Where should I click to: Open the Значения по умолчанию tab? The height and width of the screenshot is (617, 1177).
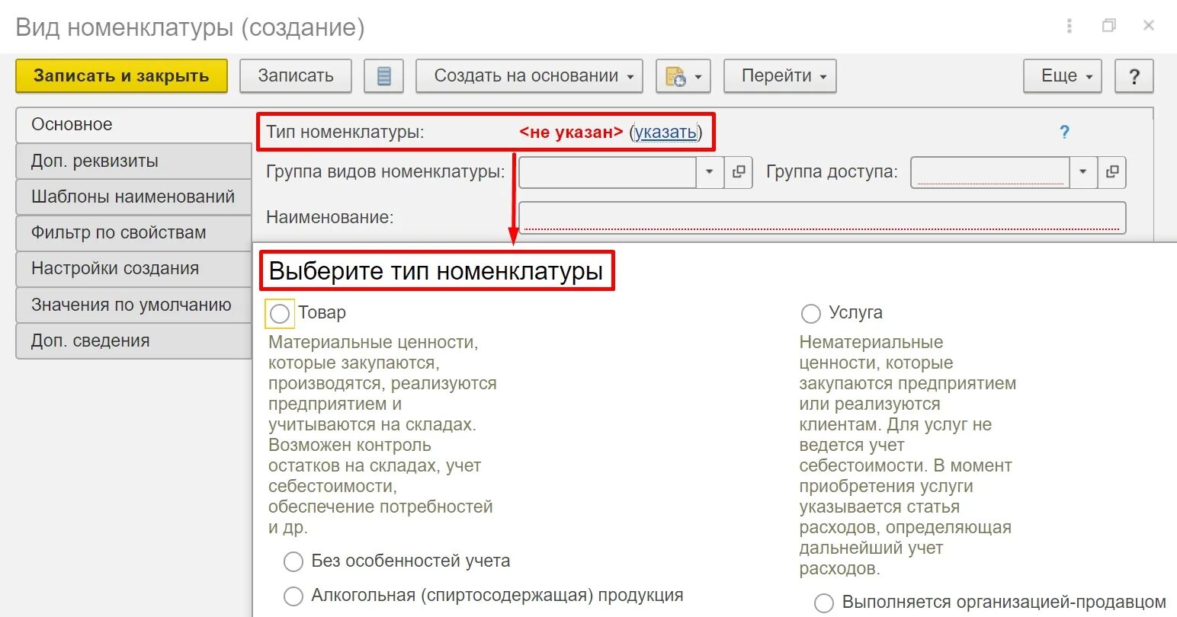coord(134,305)
